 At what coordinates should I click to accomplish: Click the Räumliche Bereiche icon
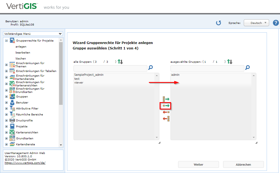pos(12,114)
